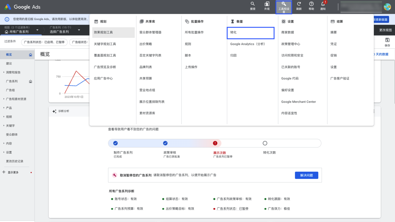Choose 转化 under 衡量
Viewport: 395px width, 222px height.
point(251,33)
